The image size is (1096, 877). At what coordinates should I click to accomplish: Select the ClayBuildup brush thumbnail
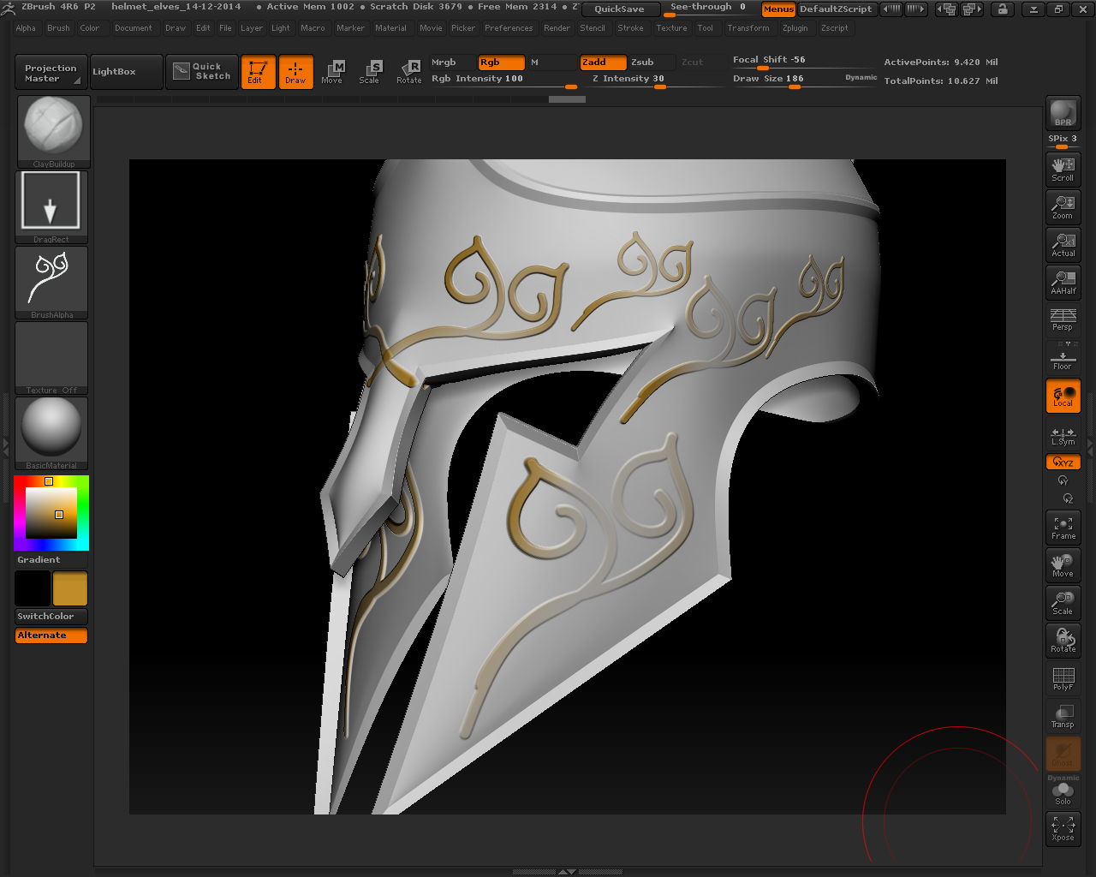(x=53, y=131)
